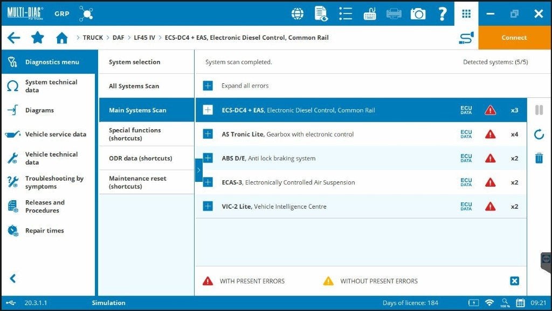
Task: Open the report document viewer icon
Action: click(321, 13)
